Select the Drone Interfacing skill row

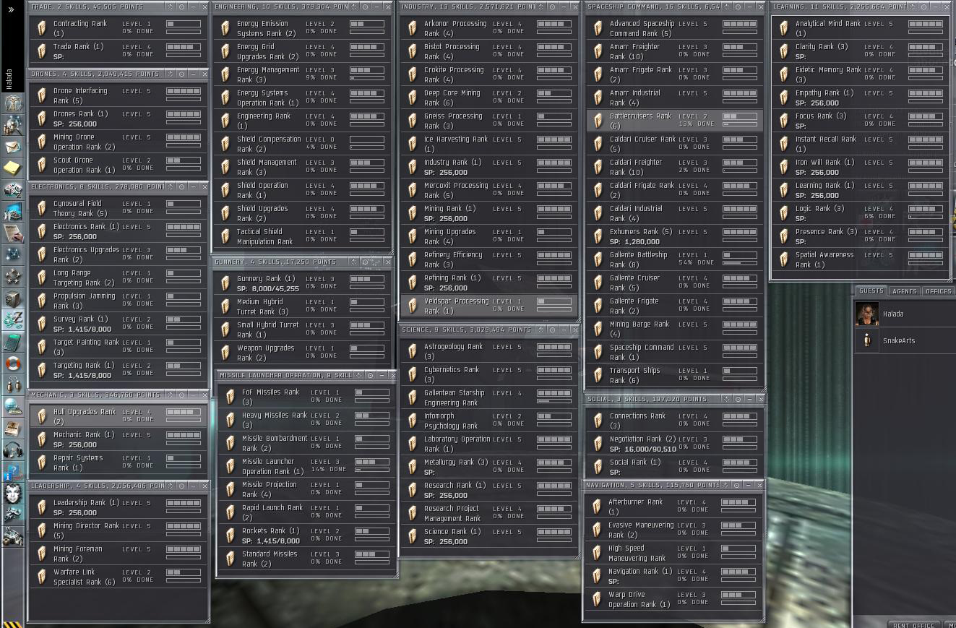[x=119, y=96]
